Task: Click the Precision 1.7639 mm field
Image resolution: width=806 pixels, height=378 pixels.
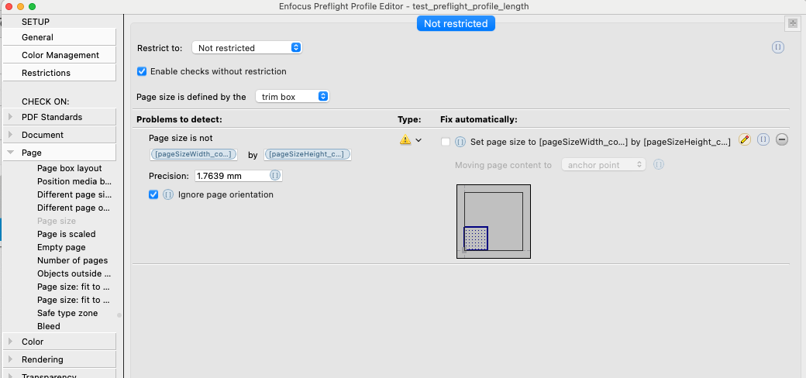Action: 239,176
